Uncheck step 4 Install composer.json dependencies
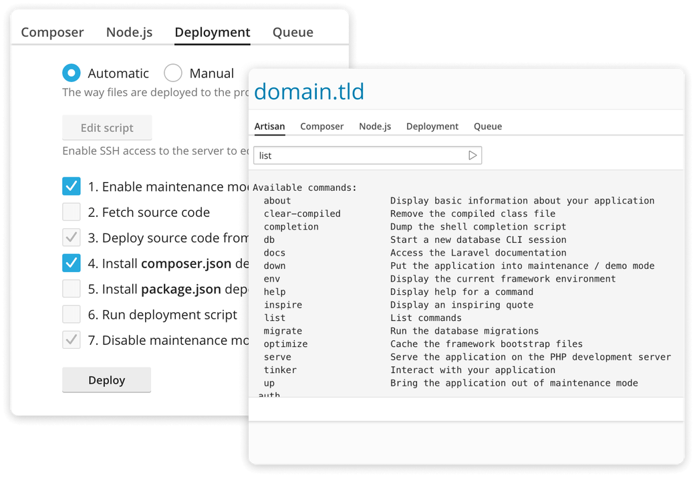Screen dimensions: 695x477 [71, 263]
